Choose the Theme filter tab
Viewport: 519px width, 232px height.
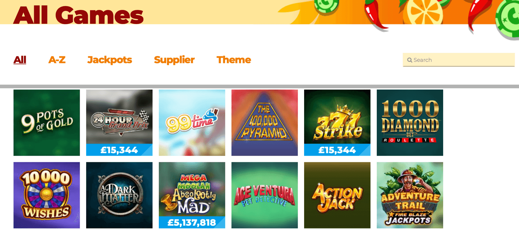click(x=234, y=60)
